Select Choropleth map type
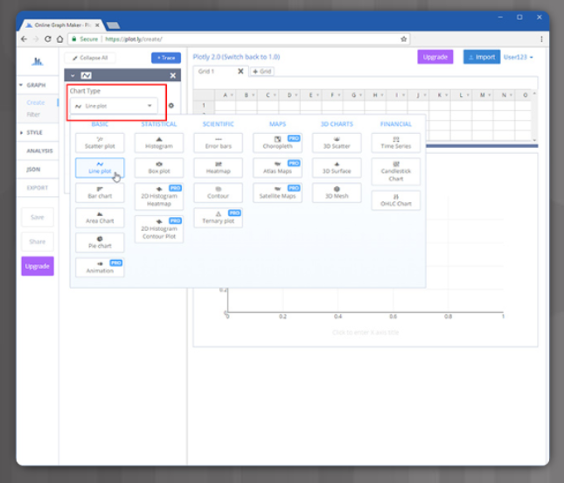Viewport: 564px width, 483px height. 277,143
